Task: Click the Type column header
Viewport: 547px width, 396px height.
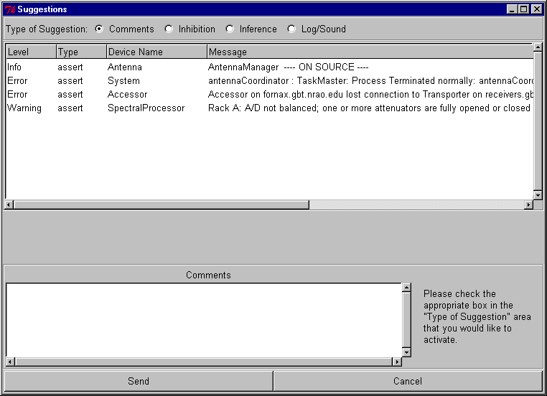Action: [x=80, y=52]
